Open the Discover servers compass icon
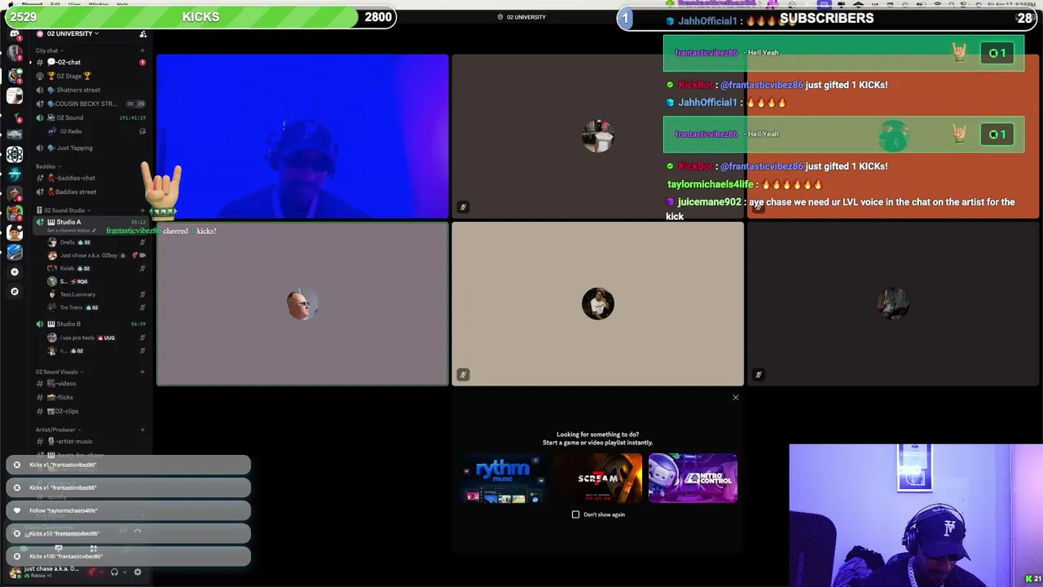Viewport: 1043px width, 587px height. (x=14, y=291)
